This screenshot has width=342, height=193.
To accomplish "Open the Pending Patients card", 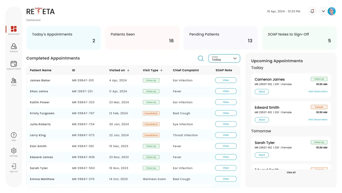I will [x=221, y=38].
